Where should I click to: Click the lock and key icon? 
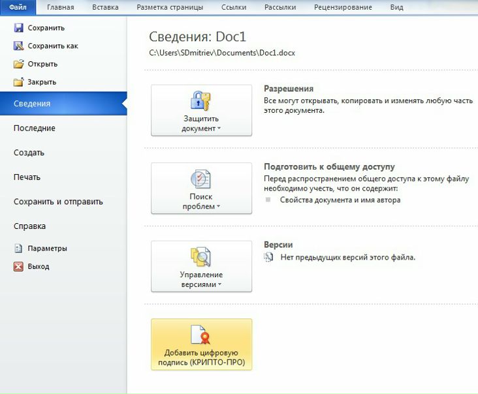coord(201,100)
